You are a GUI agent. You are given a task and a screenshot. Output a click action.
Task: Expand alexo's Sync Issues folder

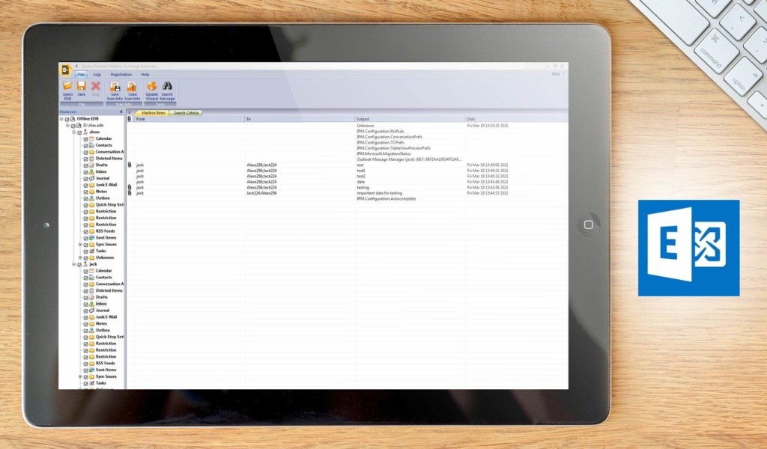coord(80,245)
